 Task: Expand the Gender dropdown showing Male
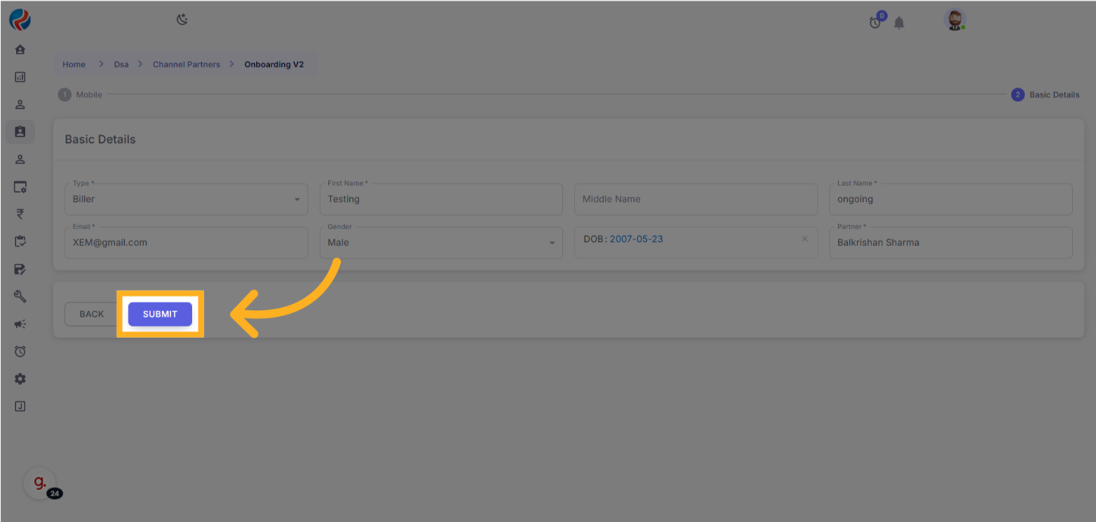pyautogui.click(x=441, y=242)
